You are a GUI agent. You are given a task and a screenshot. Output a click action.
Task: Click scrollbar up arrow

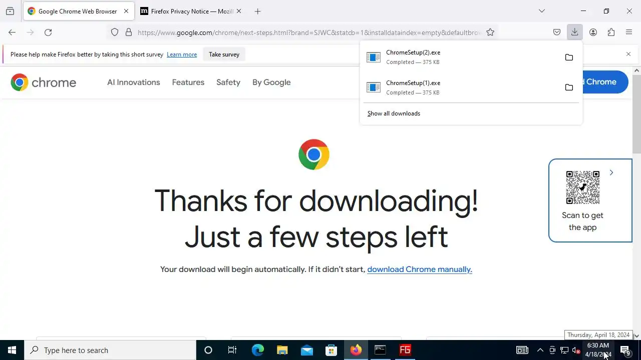point(636,70)
